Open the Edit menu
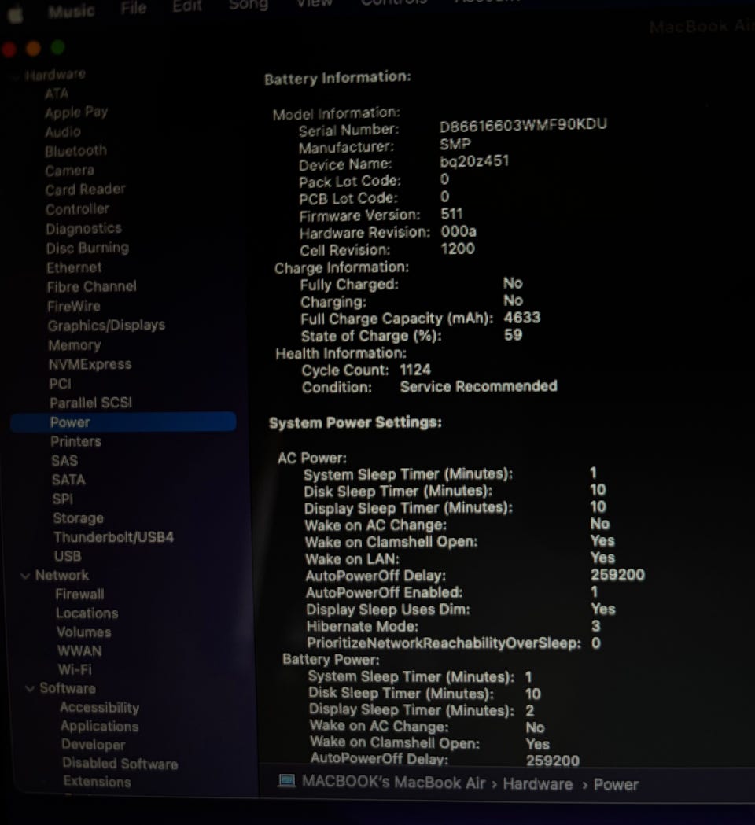Screen dimensions: 755x825 pos(186,6)
